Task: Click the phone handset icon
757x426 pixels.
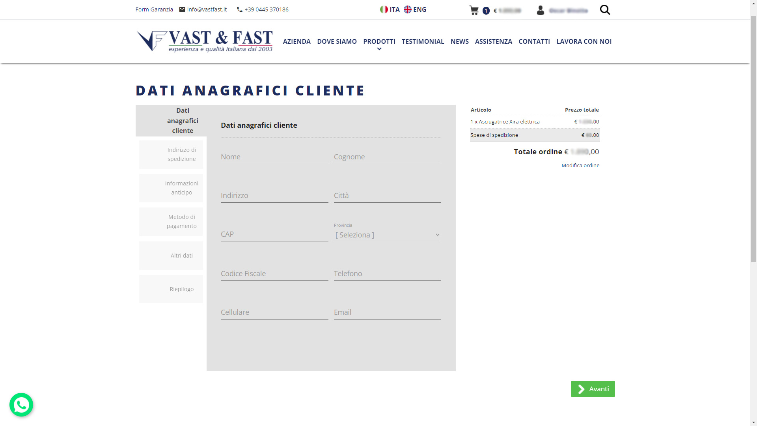Action: [239, 9]
